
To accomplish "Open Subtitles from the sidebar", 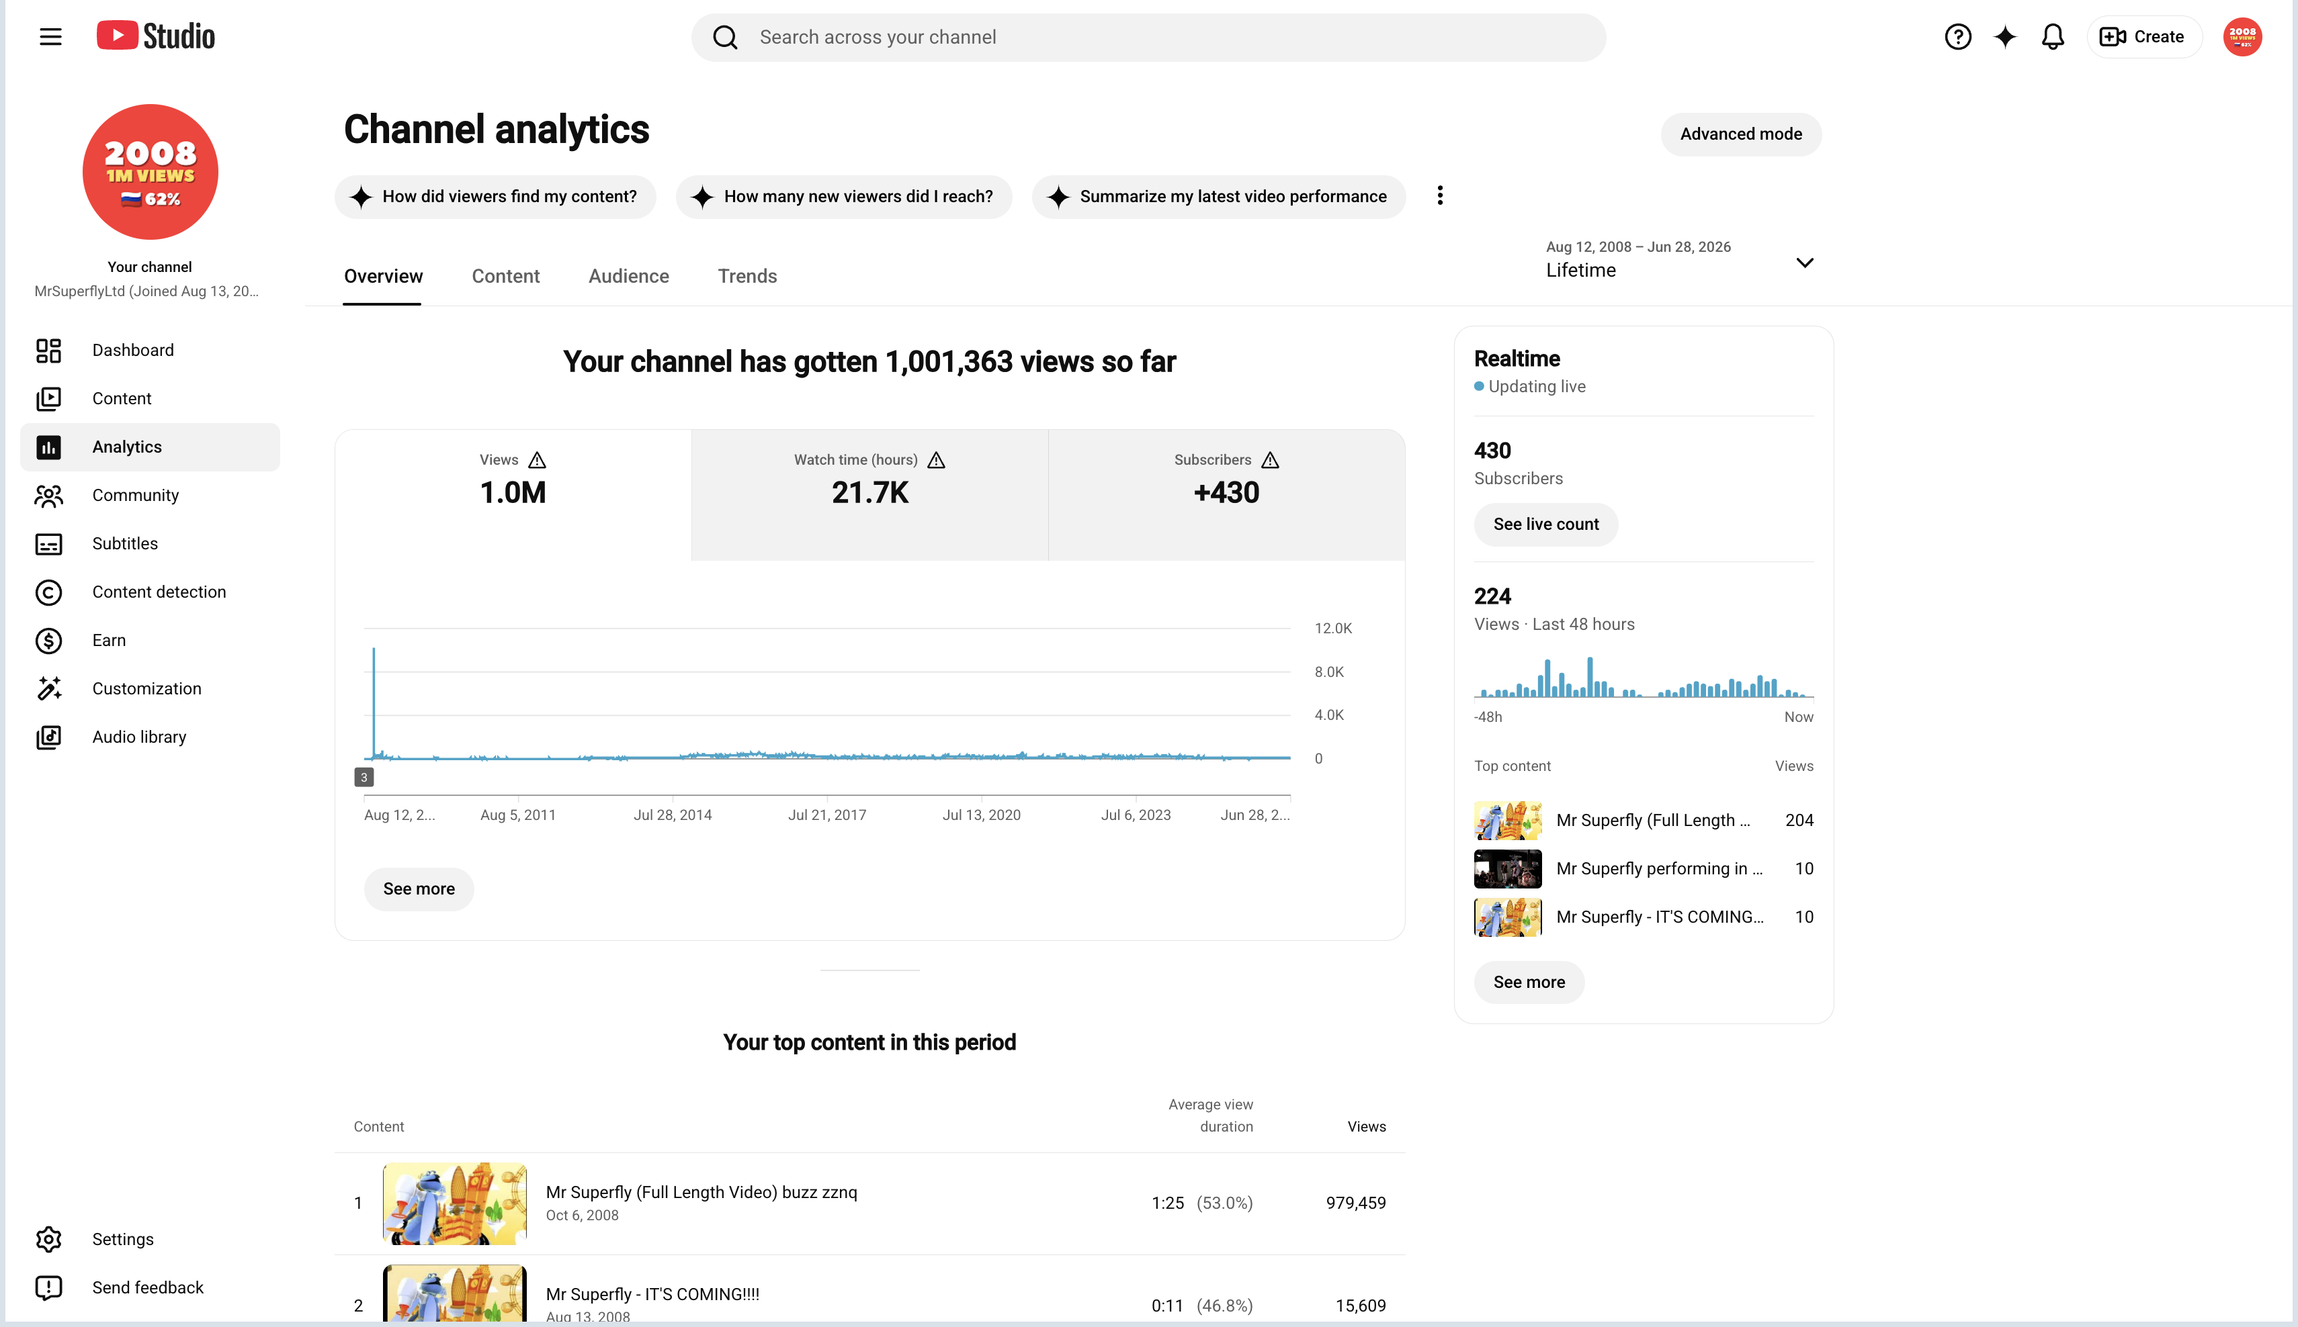I will pyautogui.click(x=150, y=543).
